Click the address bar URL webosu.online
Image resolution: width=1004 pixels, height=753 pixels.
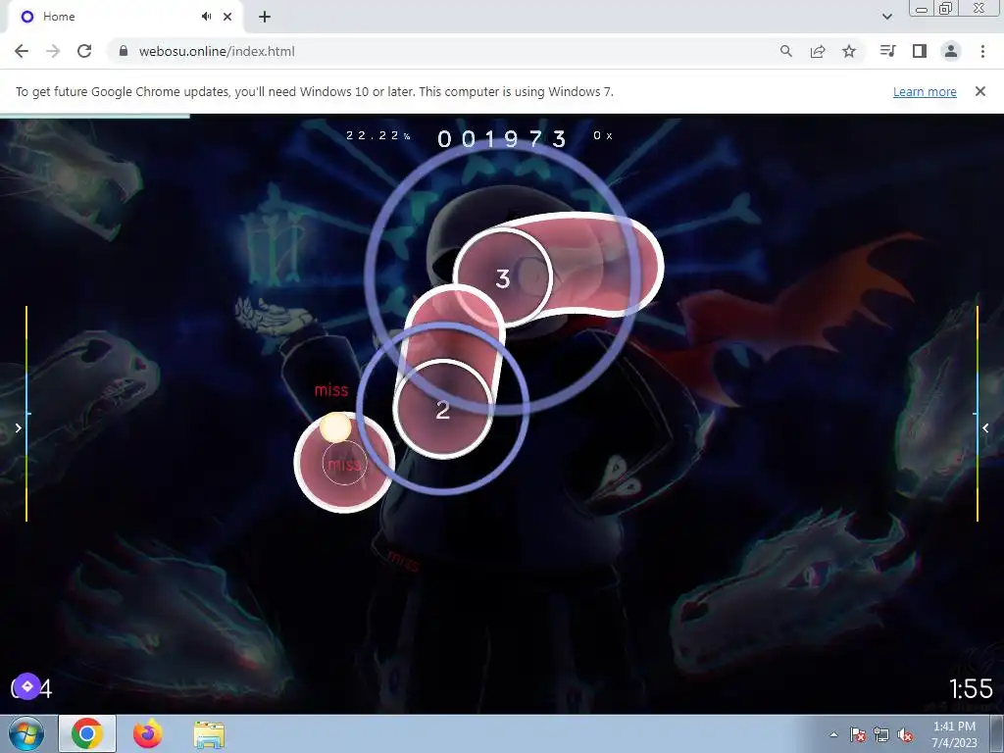(x=217, y=51)
